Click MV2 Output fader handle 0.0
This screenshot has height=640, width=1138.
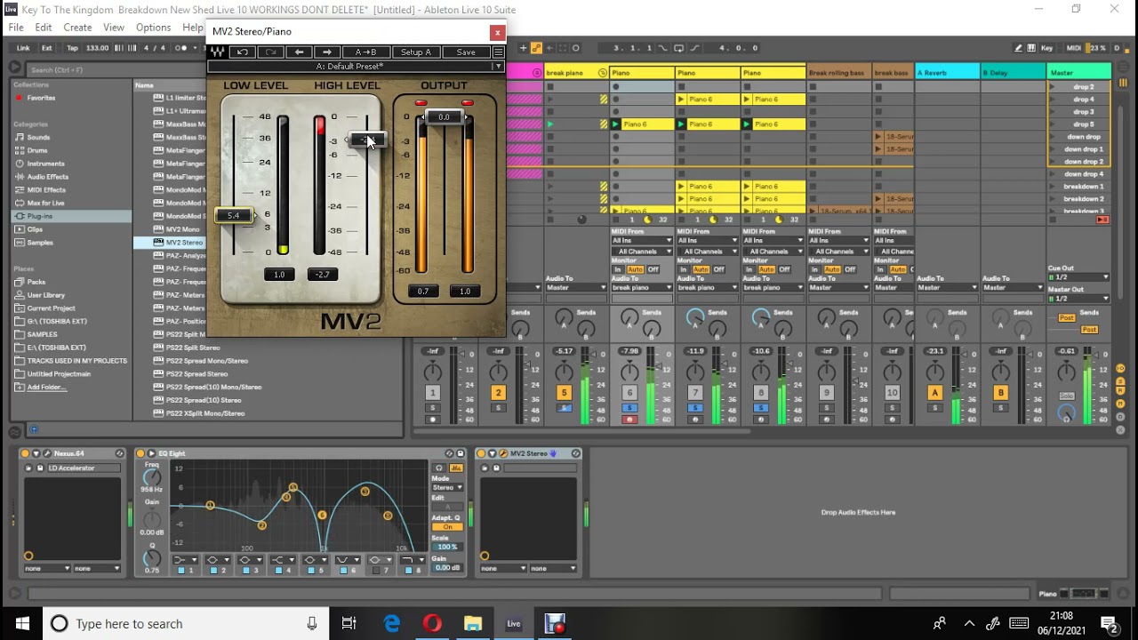pos(444,116)
